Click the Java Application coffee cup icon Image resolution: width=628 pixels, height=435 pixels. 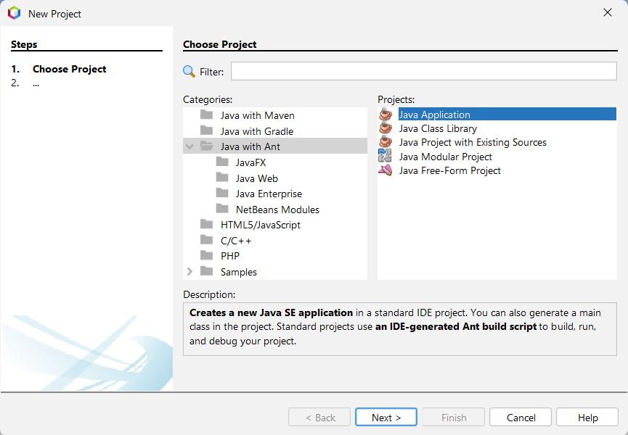coord(386,114)
